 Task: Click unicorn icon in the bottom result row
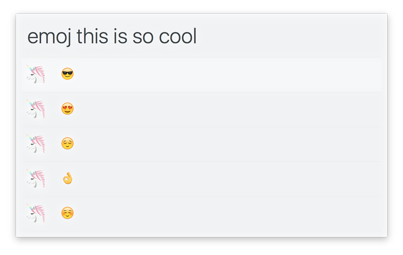point(36,213)
